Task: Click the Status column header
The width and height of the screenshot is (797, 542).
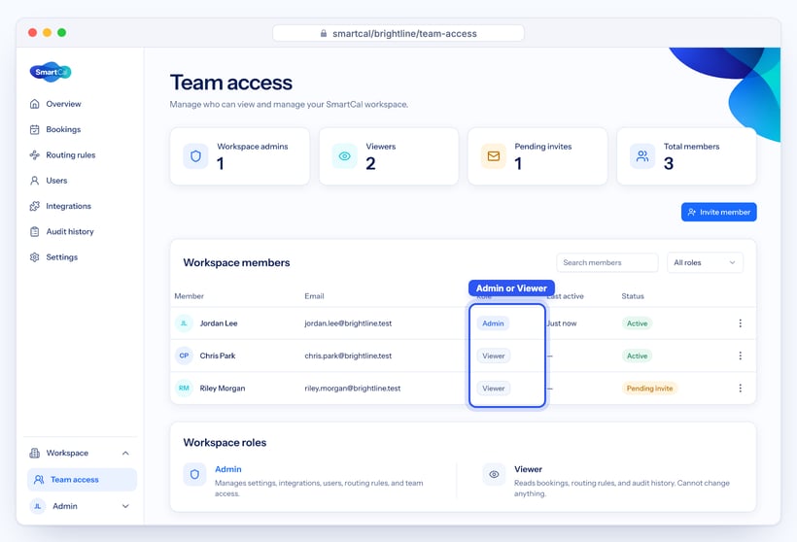Action: pos(633,296)
